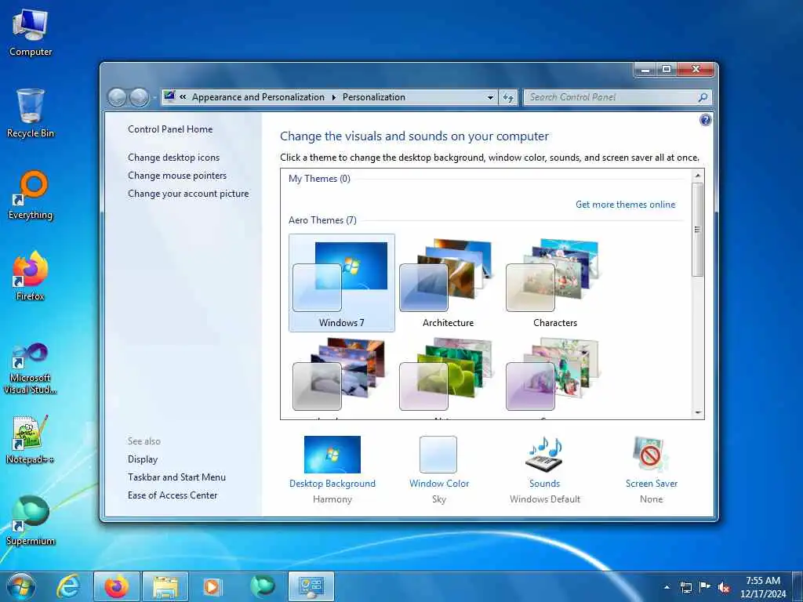Select the Windows 7 theme

tap(342, 283)
